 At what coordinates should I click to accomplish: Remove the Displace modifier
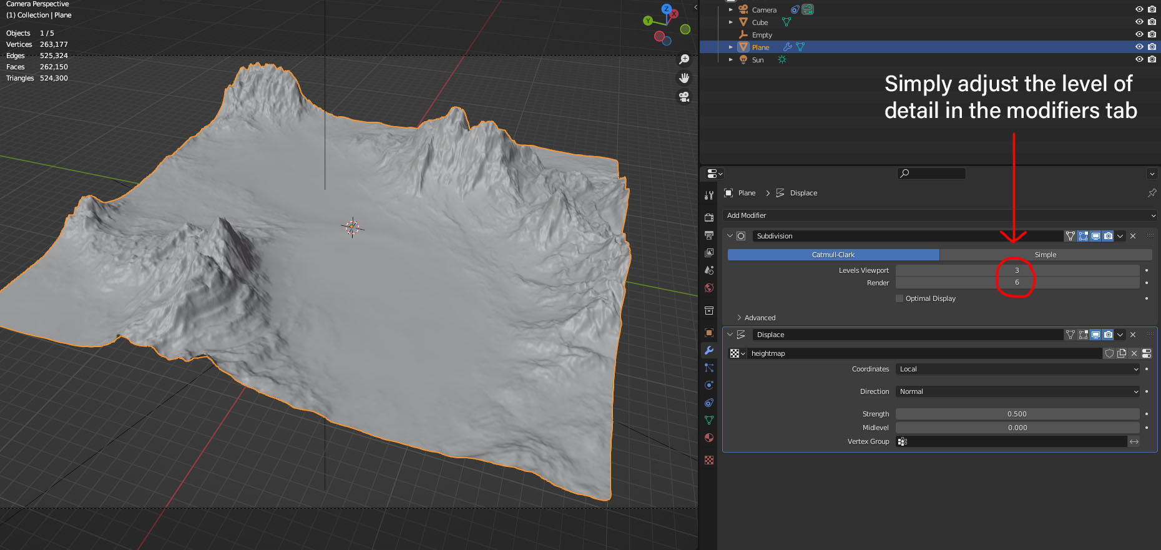[x=1133, y=335]
